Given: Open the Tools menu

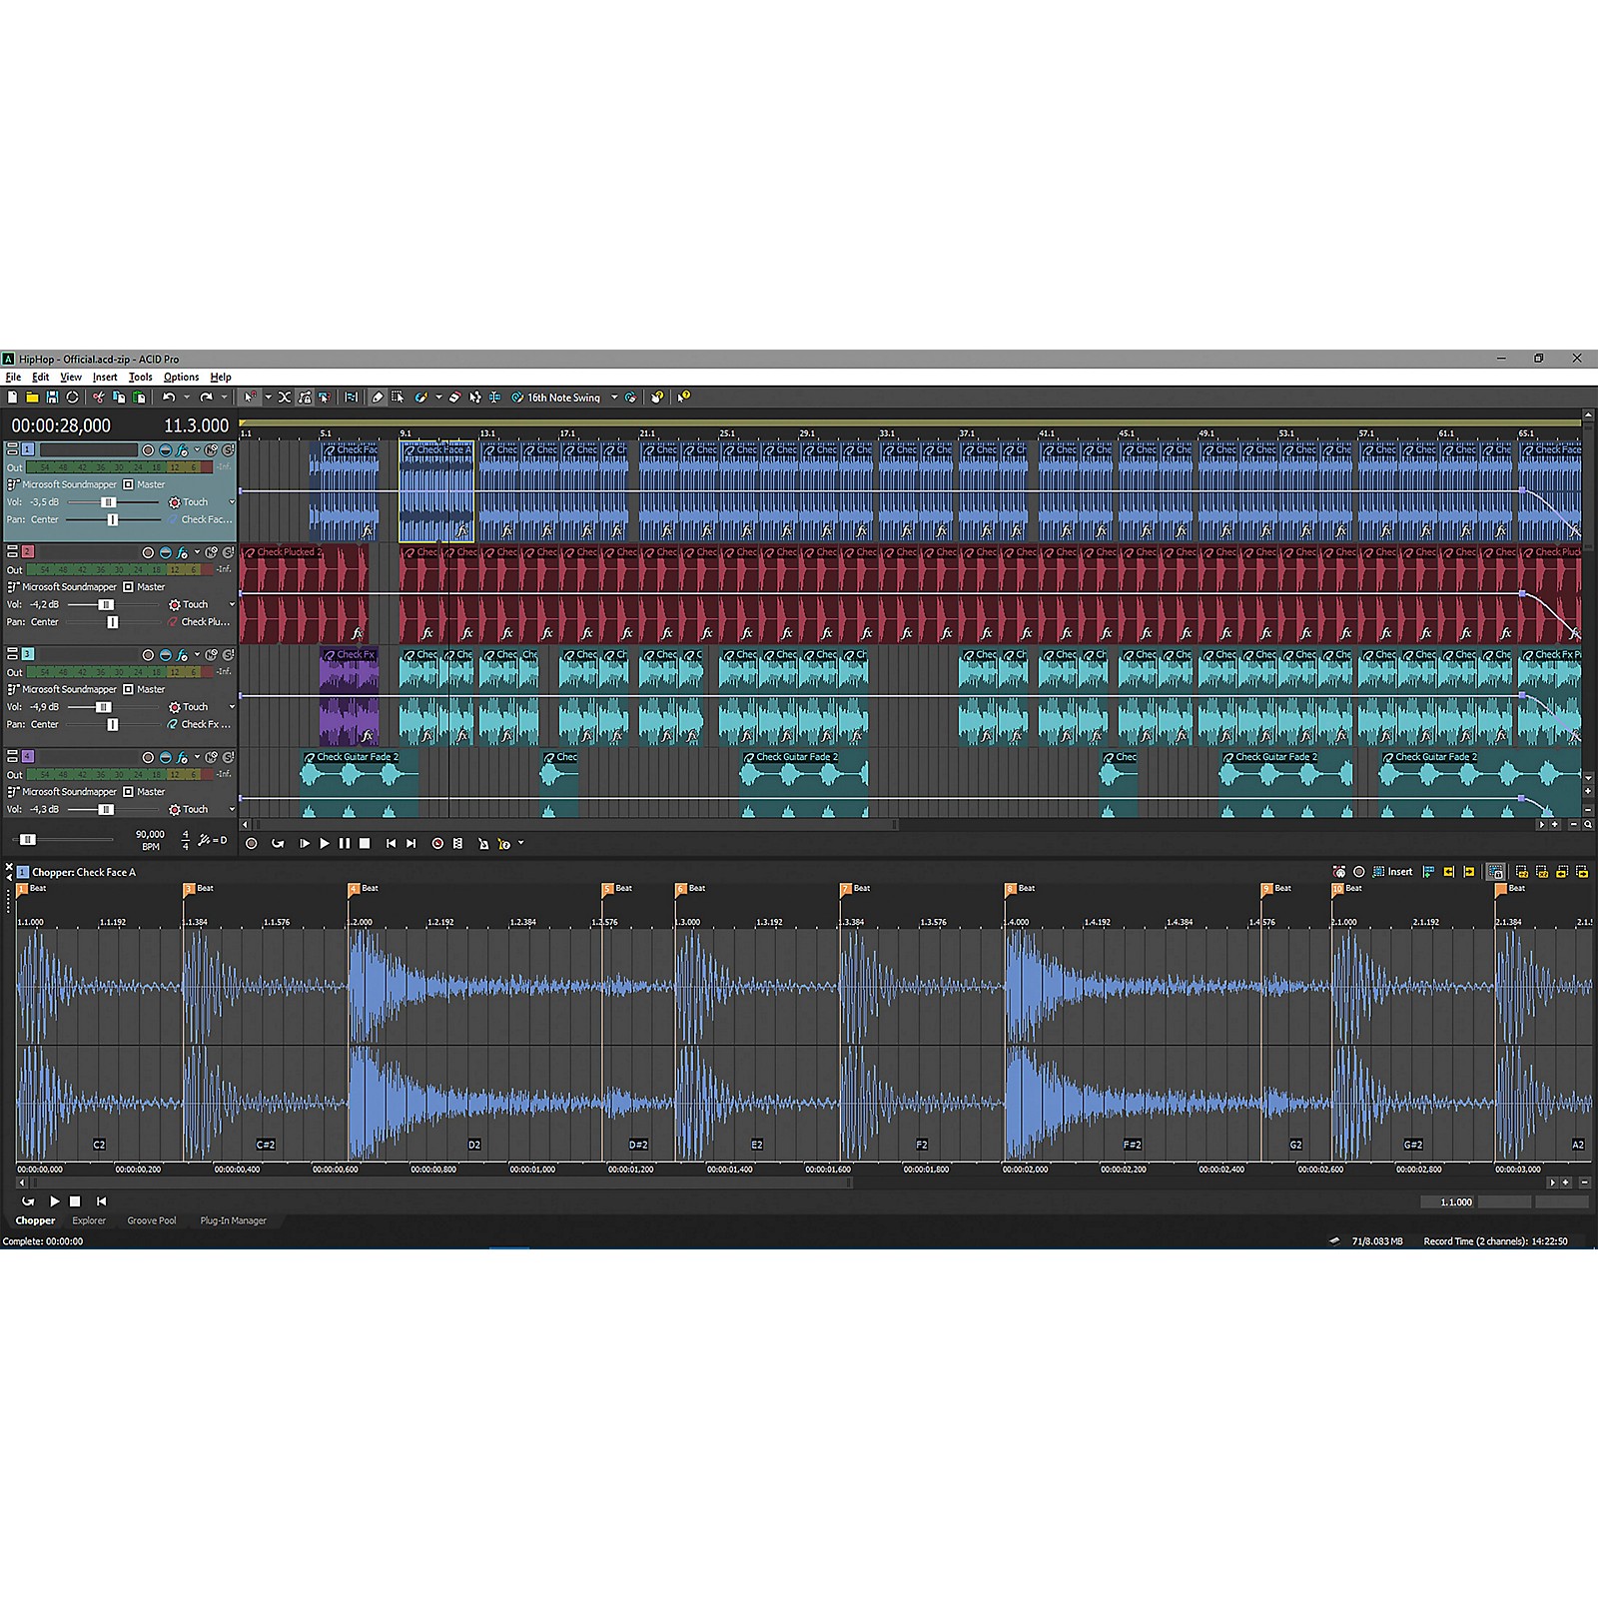Looking at the screenshot, I should pos(141,378).
